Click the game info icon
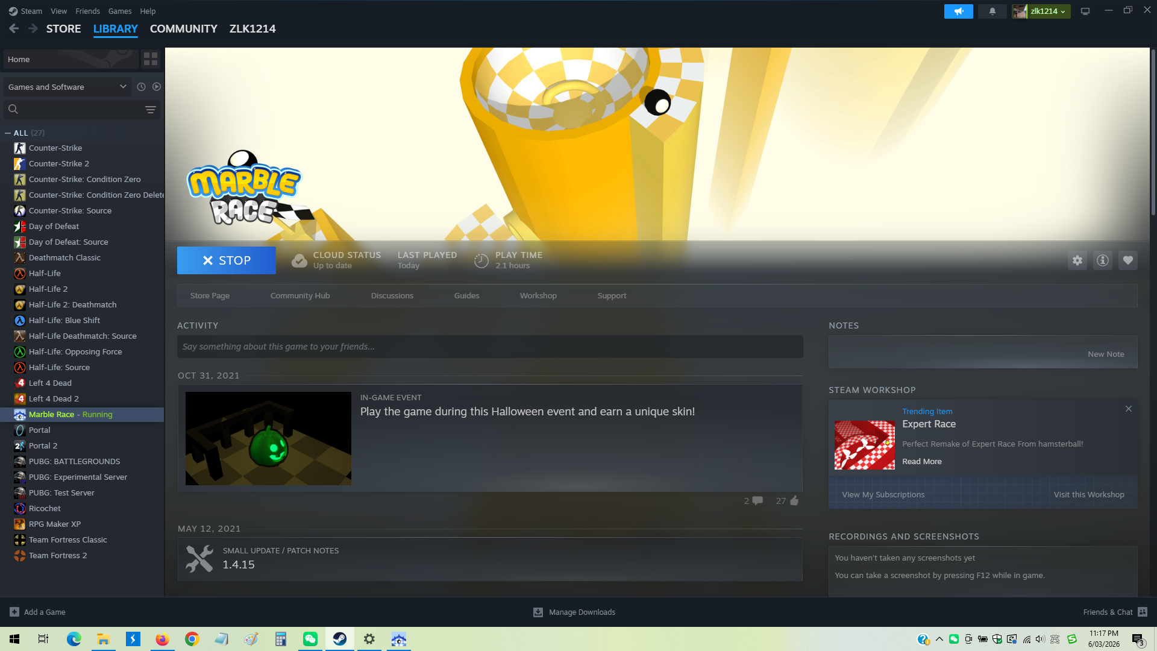The width and height of the screenshot is (1157, 651). [1102, 260]
